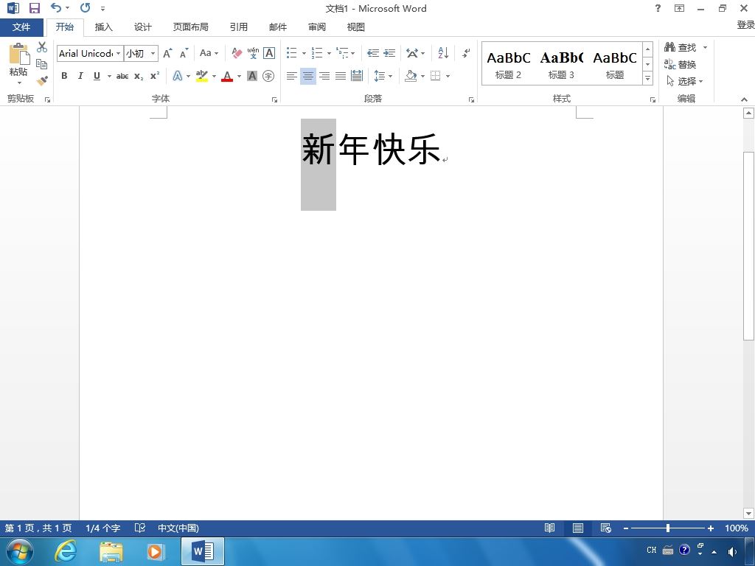Shrink the font size
The width and height of the screenshot is (755, 566).
184,53
